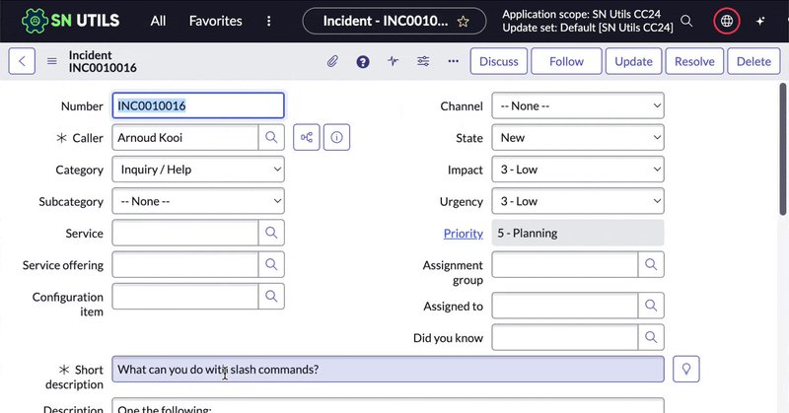Click the Did you know input field
Image resolution: width=789 pixels, height=413 pixels.
[564, 337]
